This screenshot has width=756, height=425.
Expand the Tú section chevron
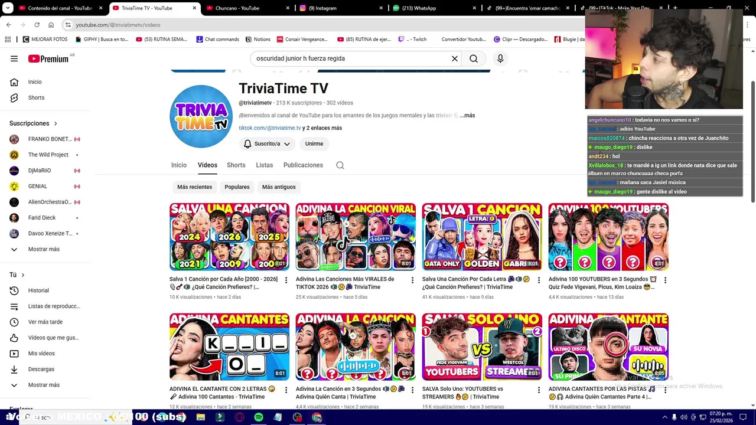click(x=23, y=275)
